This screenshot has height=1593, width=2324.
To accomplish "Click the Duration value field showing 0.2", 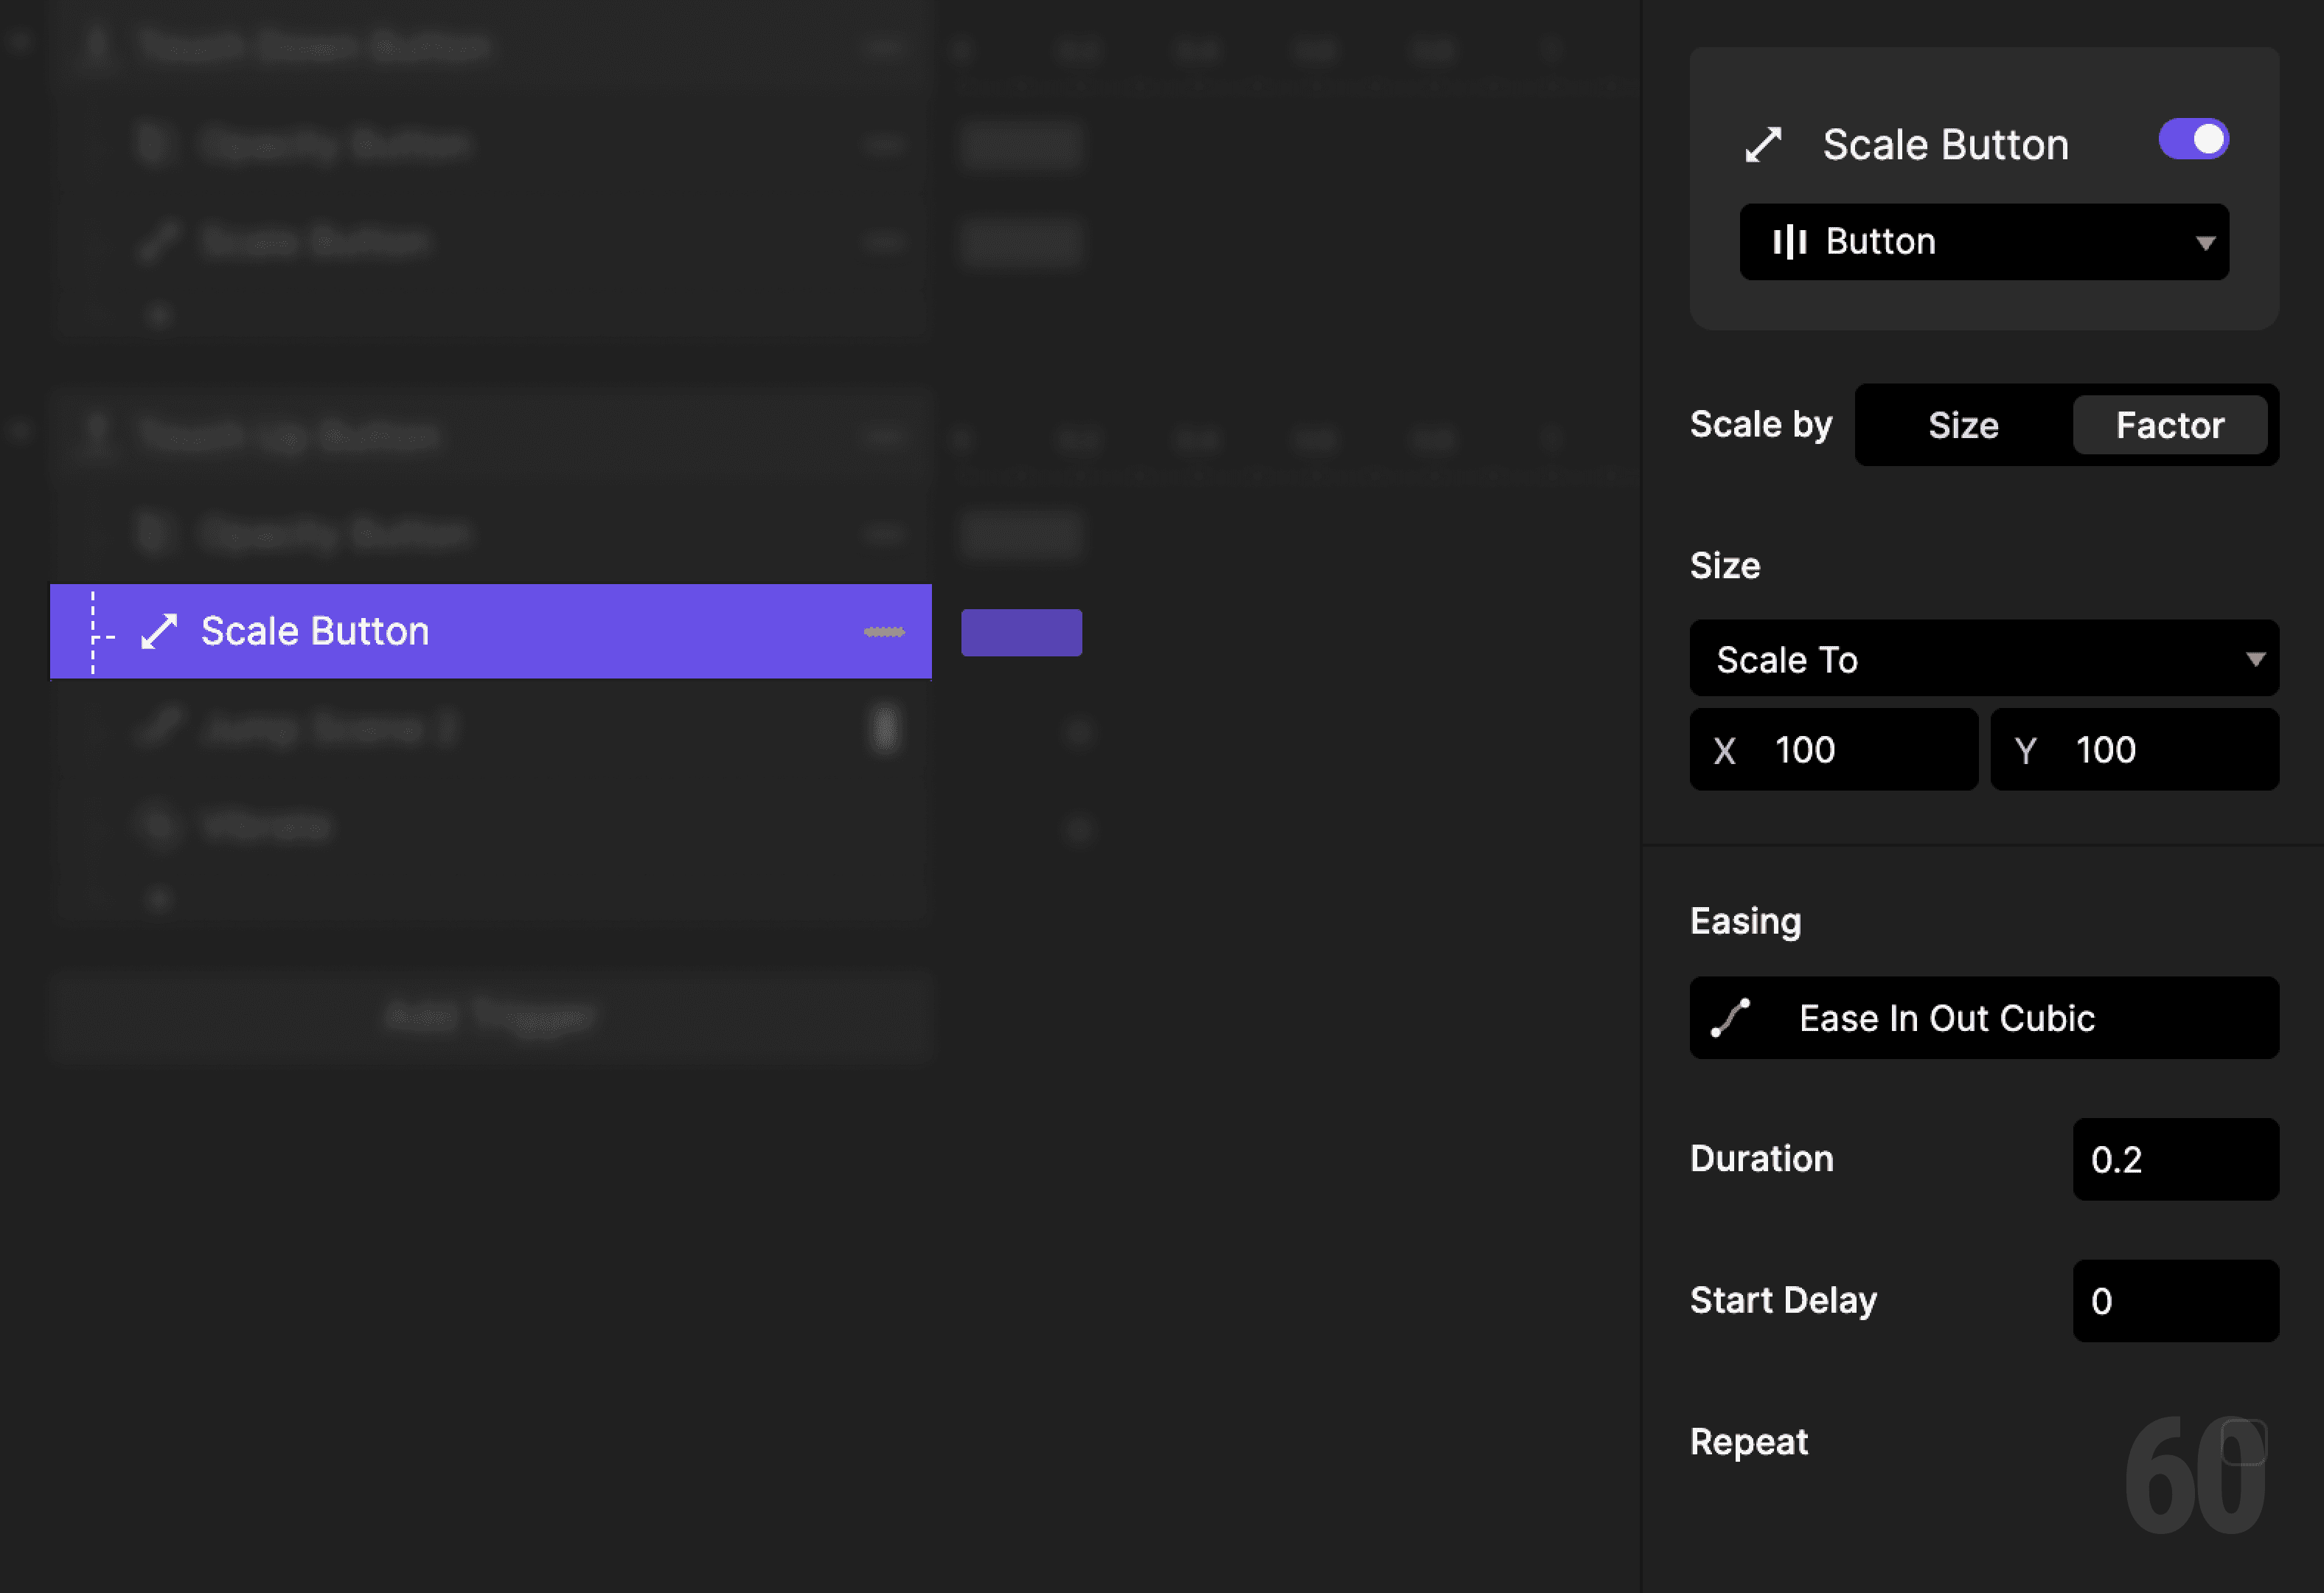I will pos(2175,1159).
